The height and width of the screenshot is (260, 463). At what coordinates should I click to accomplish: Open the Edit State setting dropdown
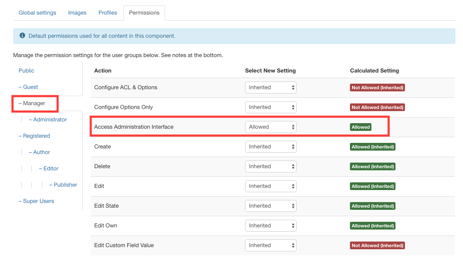pyautogui.click(x=270, y=206)
